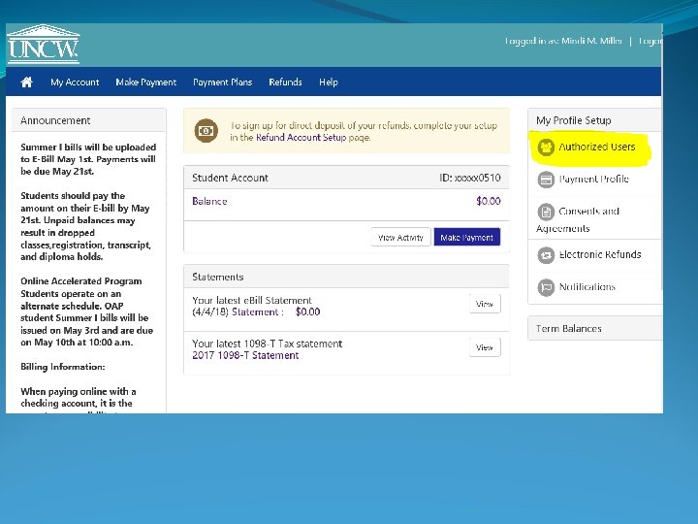This screenshot has height=524, width=698.
Task: Go to the home icon
Action: (x=27, y=82)
